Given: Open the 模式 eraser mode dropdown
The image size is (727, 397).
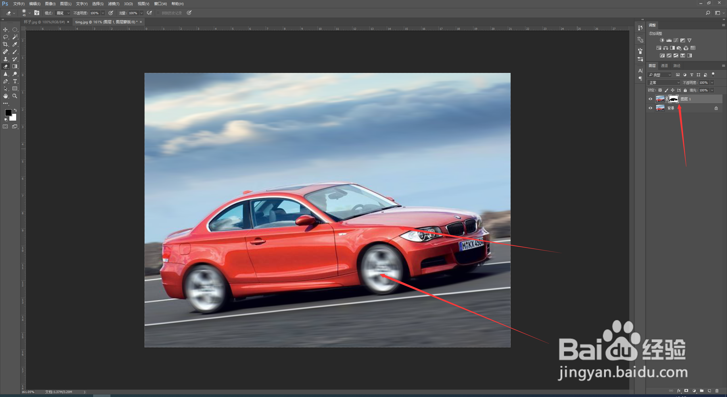Looking at the screenshot, I should [62, 13].
